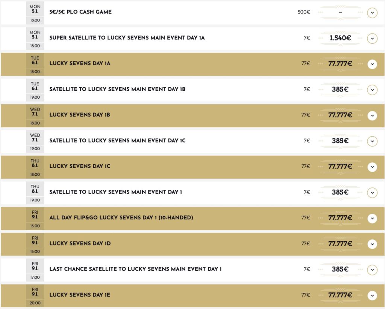
Task: Expand All Day Flip&Go row chevron
Action: pyautogui.click(x=372, y=218)
